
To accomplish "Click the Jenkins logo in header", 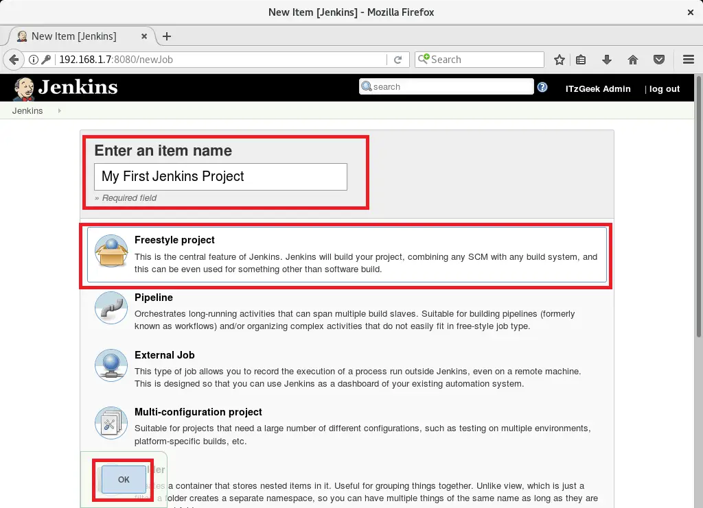I will 65,88.
